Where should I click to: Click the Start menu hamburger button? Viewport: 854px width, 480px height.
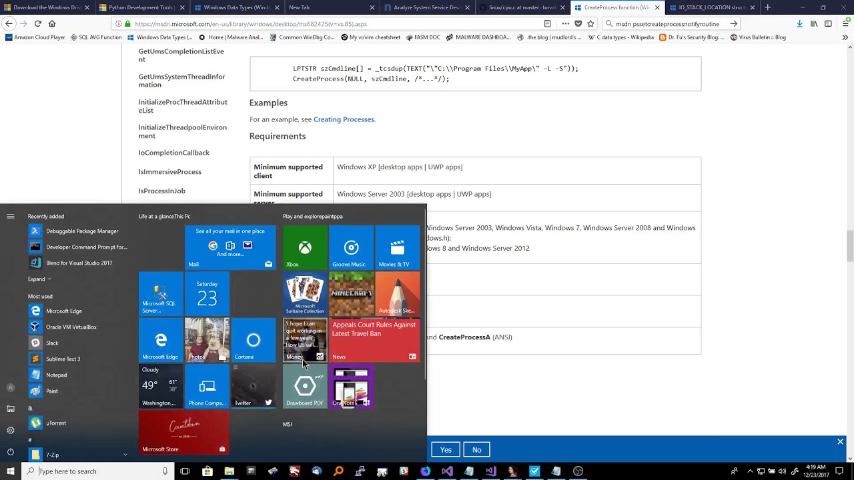click(11, 216)
